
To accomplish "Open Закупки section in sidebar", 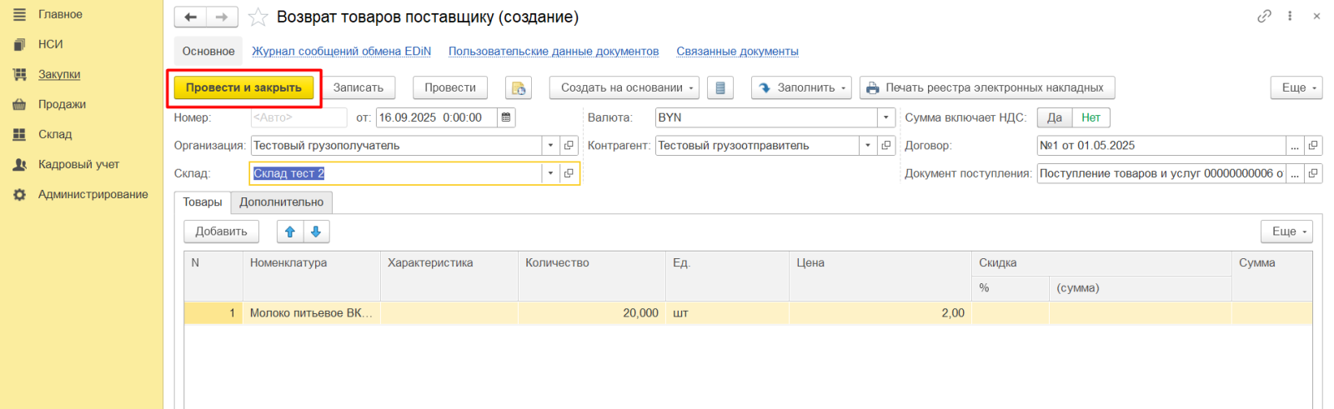I will pyautogui.click(x=59, y=74).
